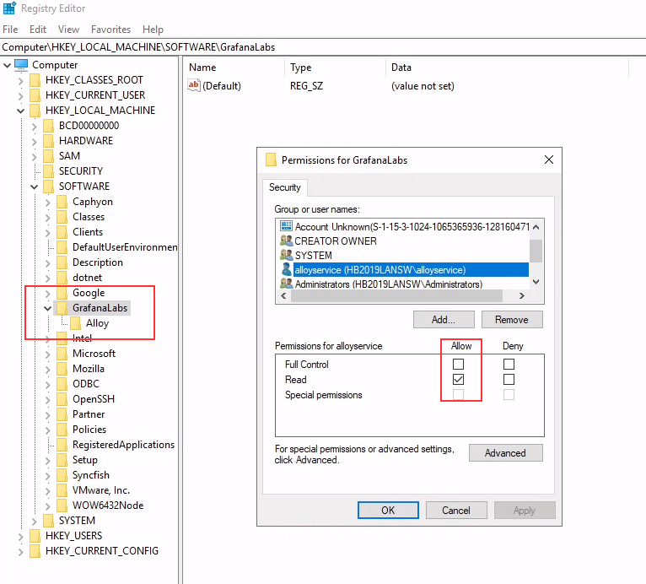Image resolution: width=646 pixels, height=584 pixels.
Task: Collapse the SOFTWARE key
Action: click(35, 187)
